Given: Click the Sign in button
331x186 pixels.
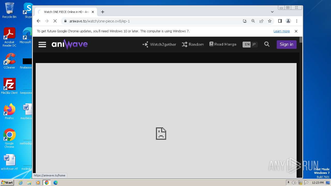Looking at the screenshot, I should 287,44.
